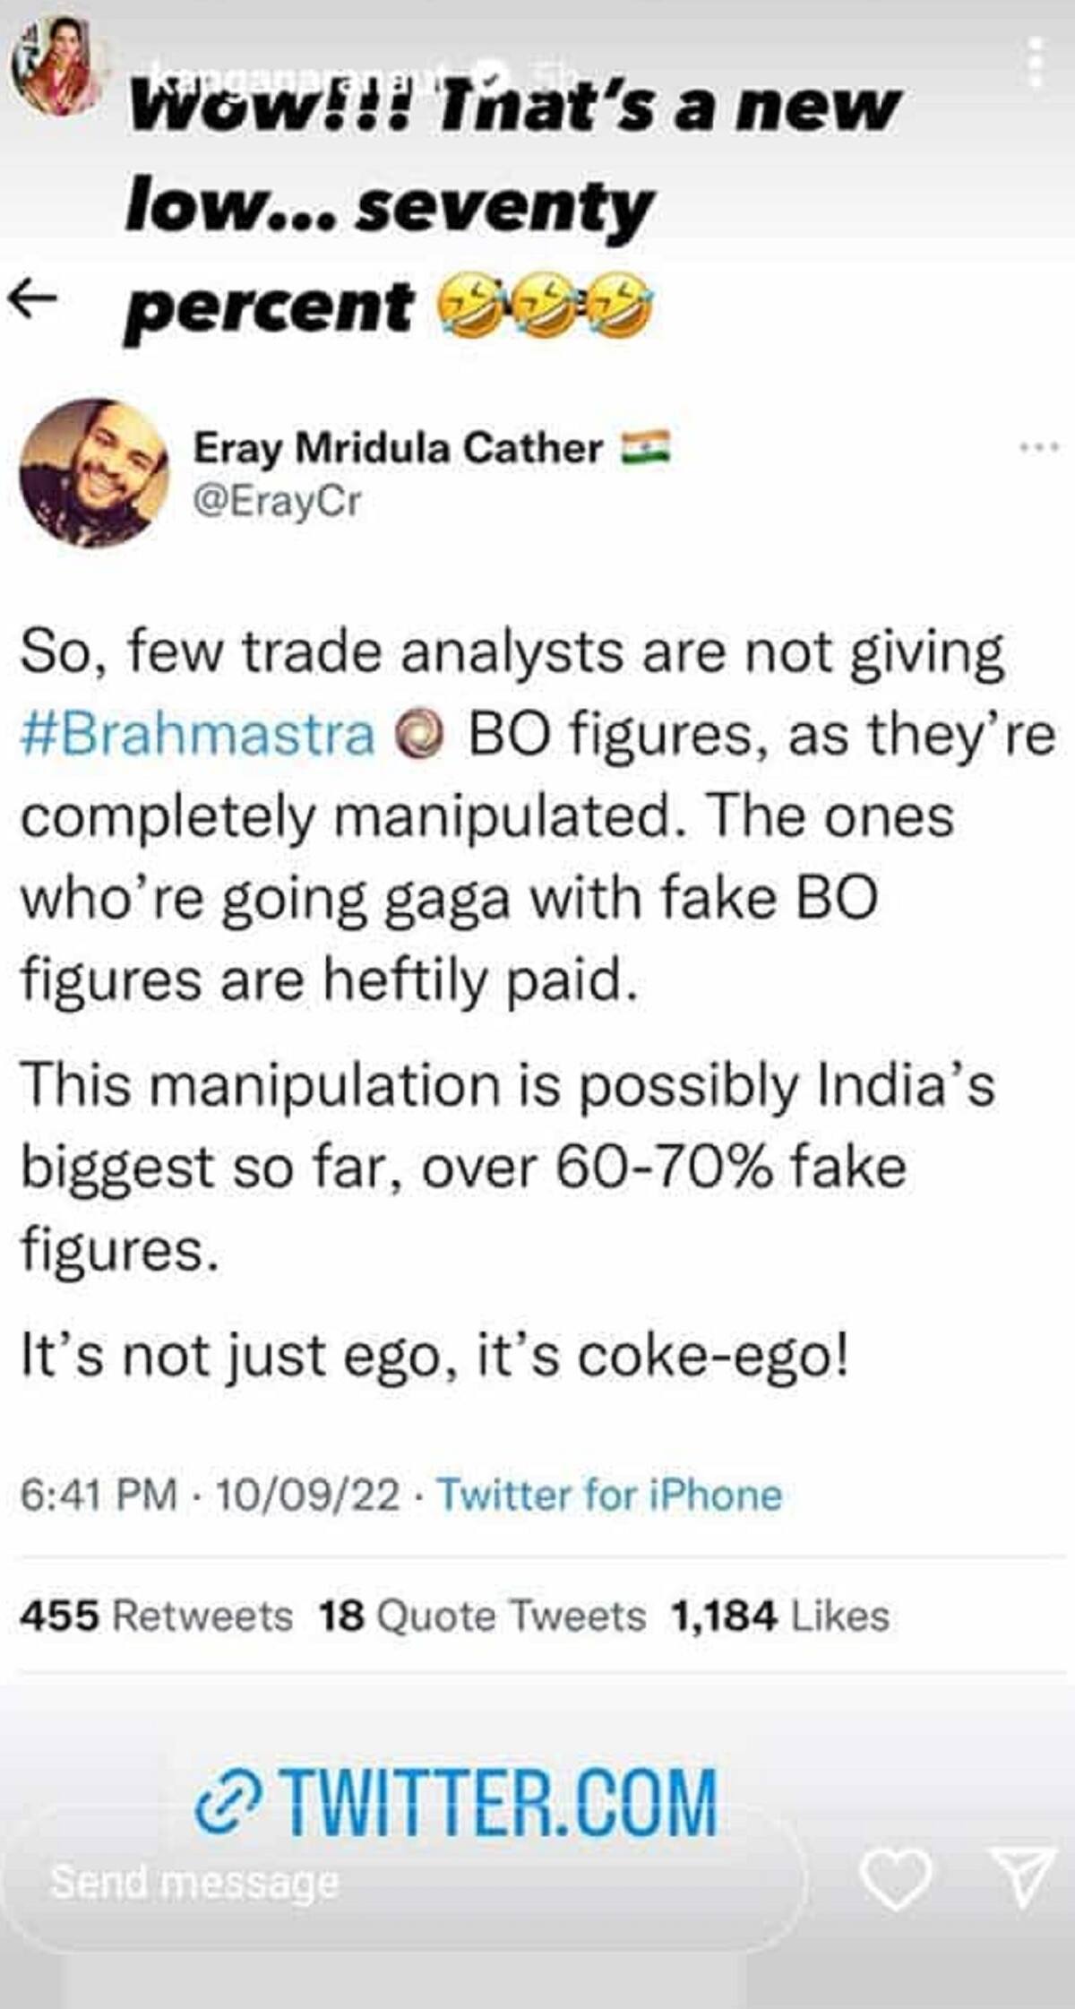Viewport: 1075px width, 2009px height.
Task: View the 455 Retweets list
Action: point(156,1616)
